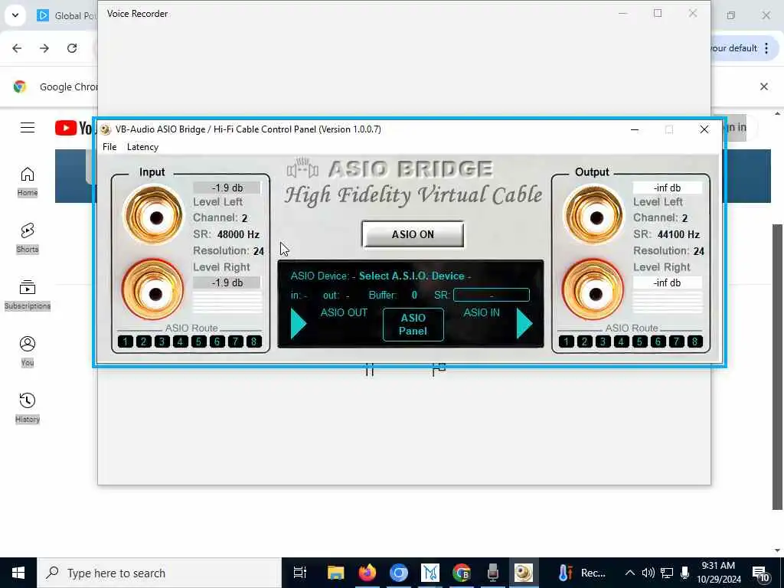Go back in Chrome browser
784x588 pixels.
17,48
